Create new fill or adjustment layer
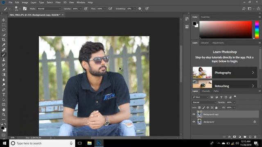This screenshot has width=262, height=147. click(240, 137)
